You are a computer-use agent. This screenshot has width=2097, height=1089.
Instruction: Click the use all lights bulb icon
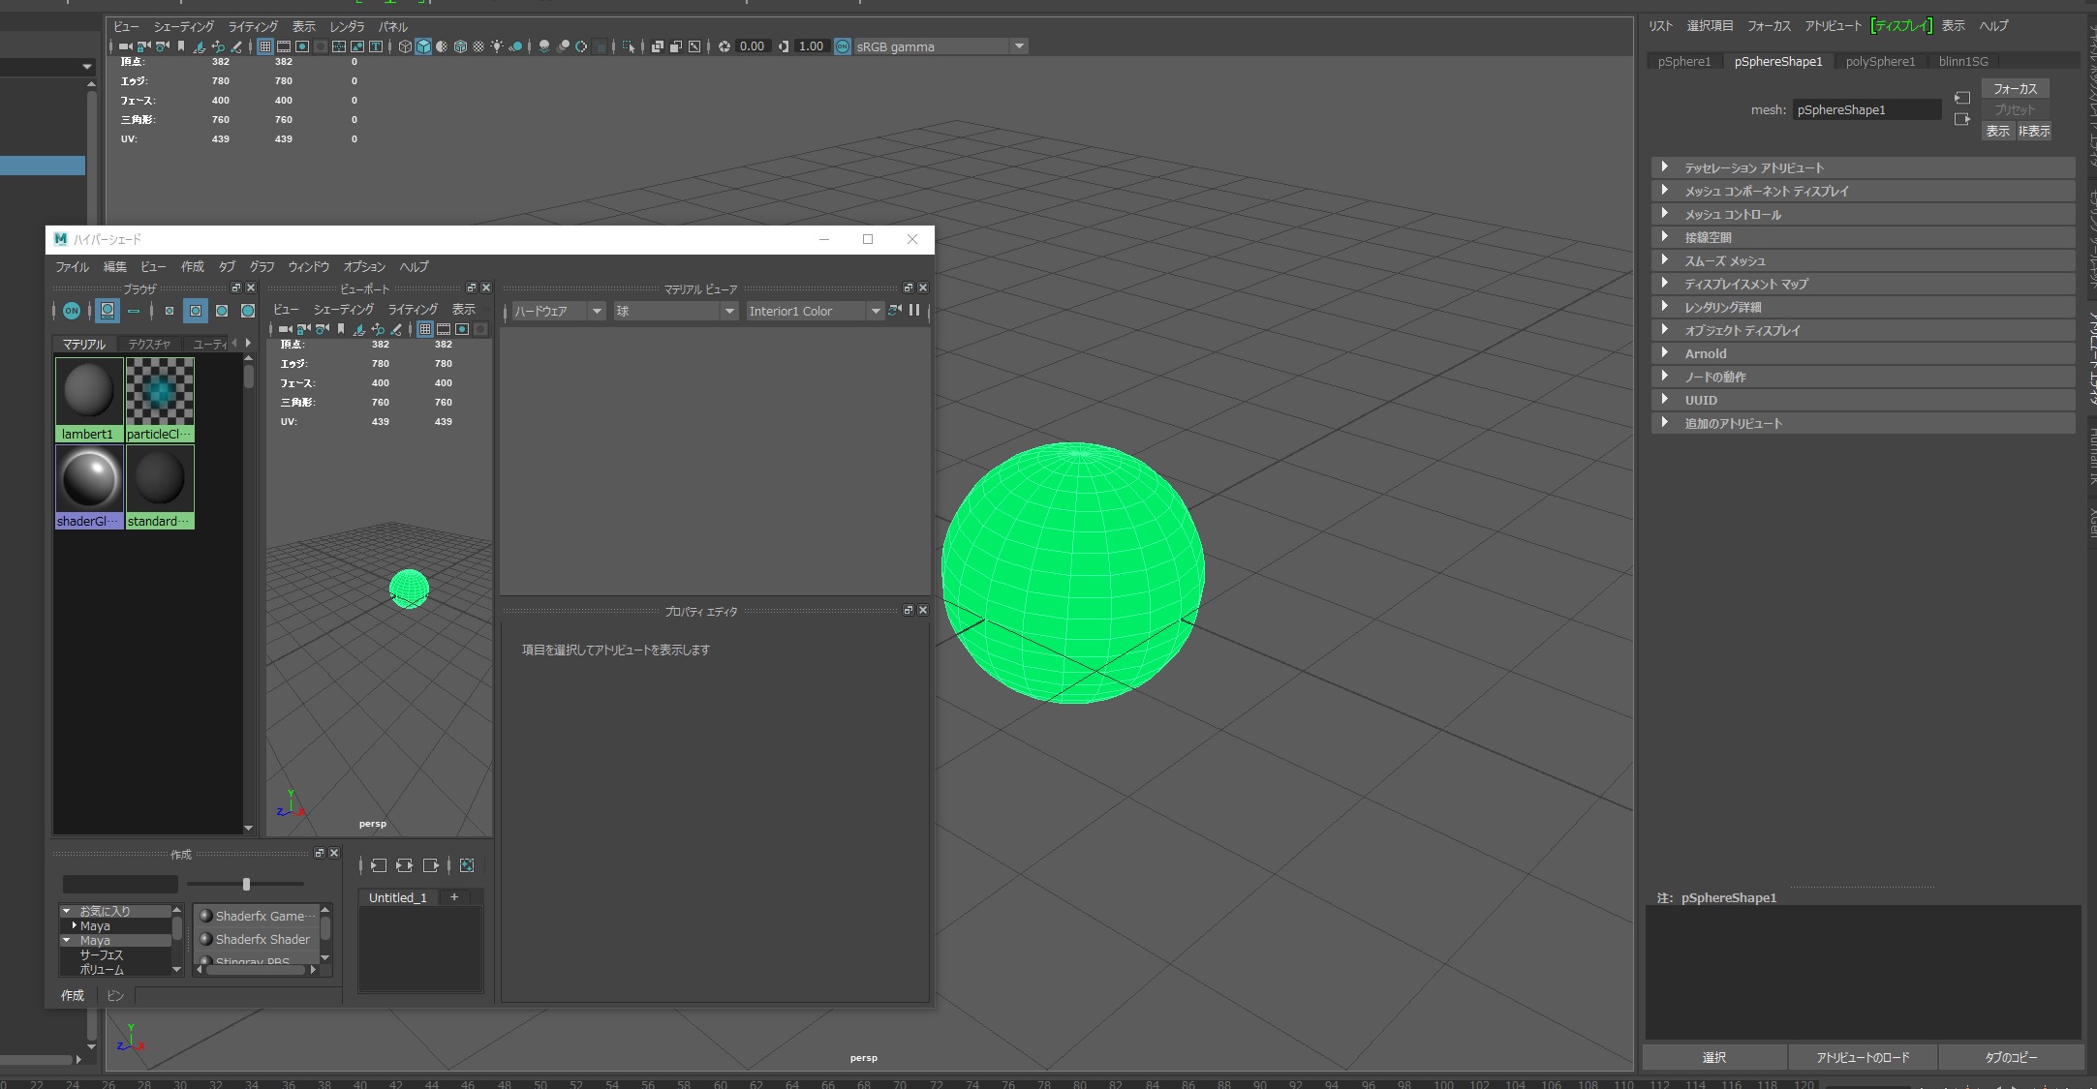[x=497, y=46]
